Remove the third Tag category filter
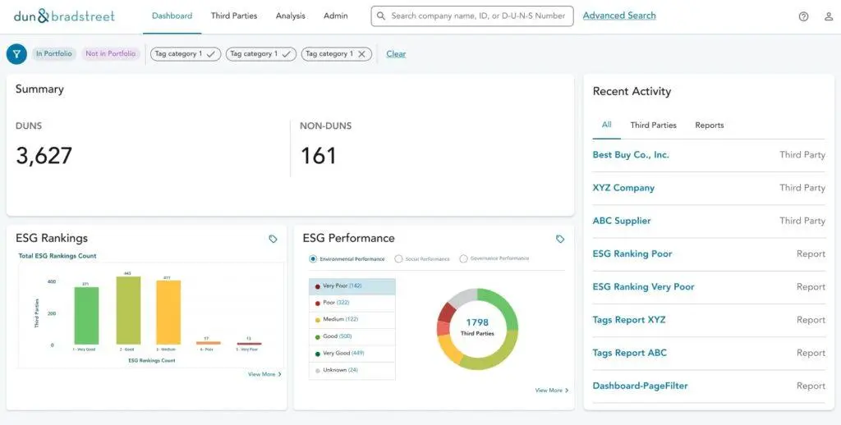Screen dimensions: 841x425 pyautogui.click(x=361, y=54)
